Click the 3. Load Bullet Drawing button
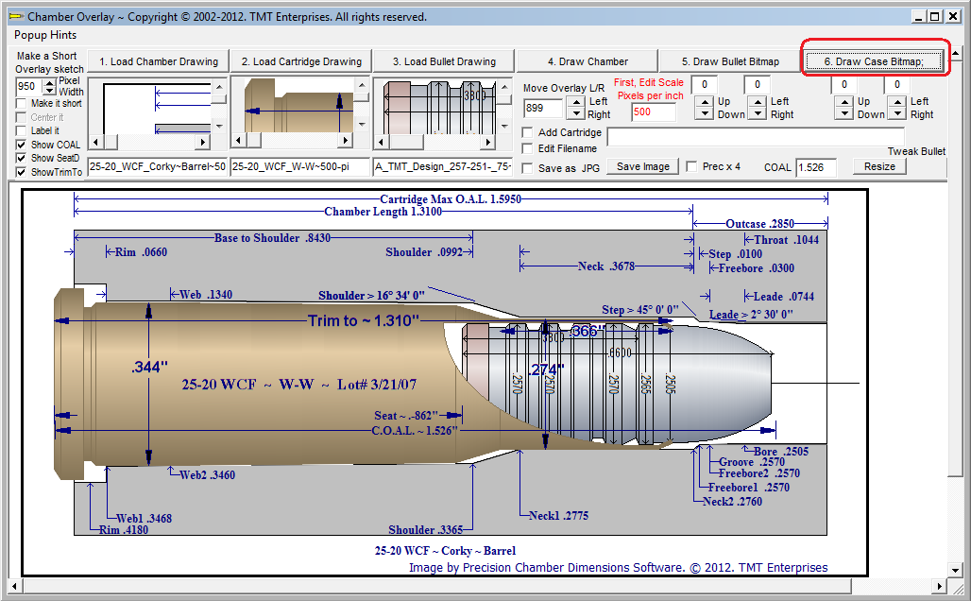Screen dimensions: 971x601 (444, 61)
